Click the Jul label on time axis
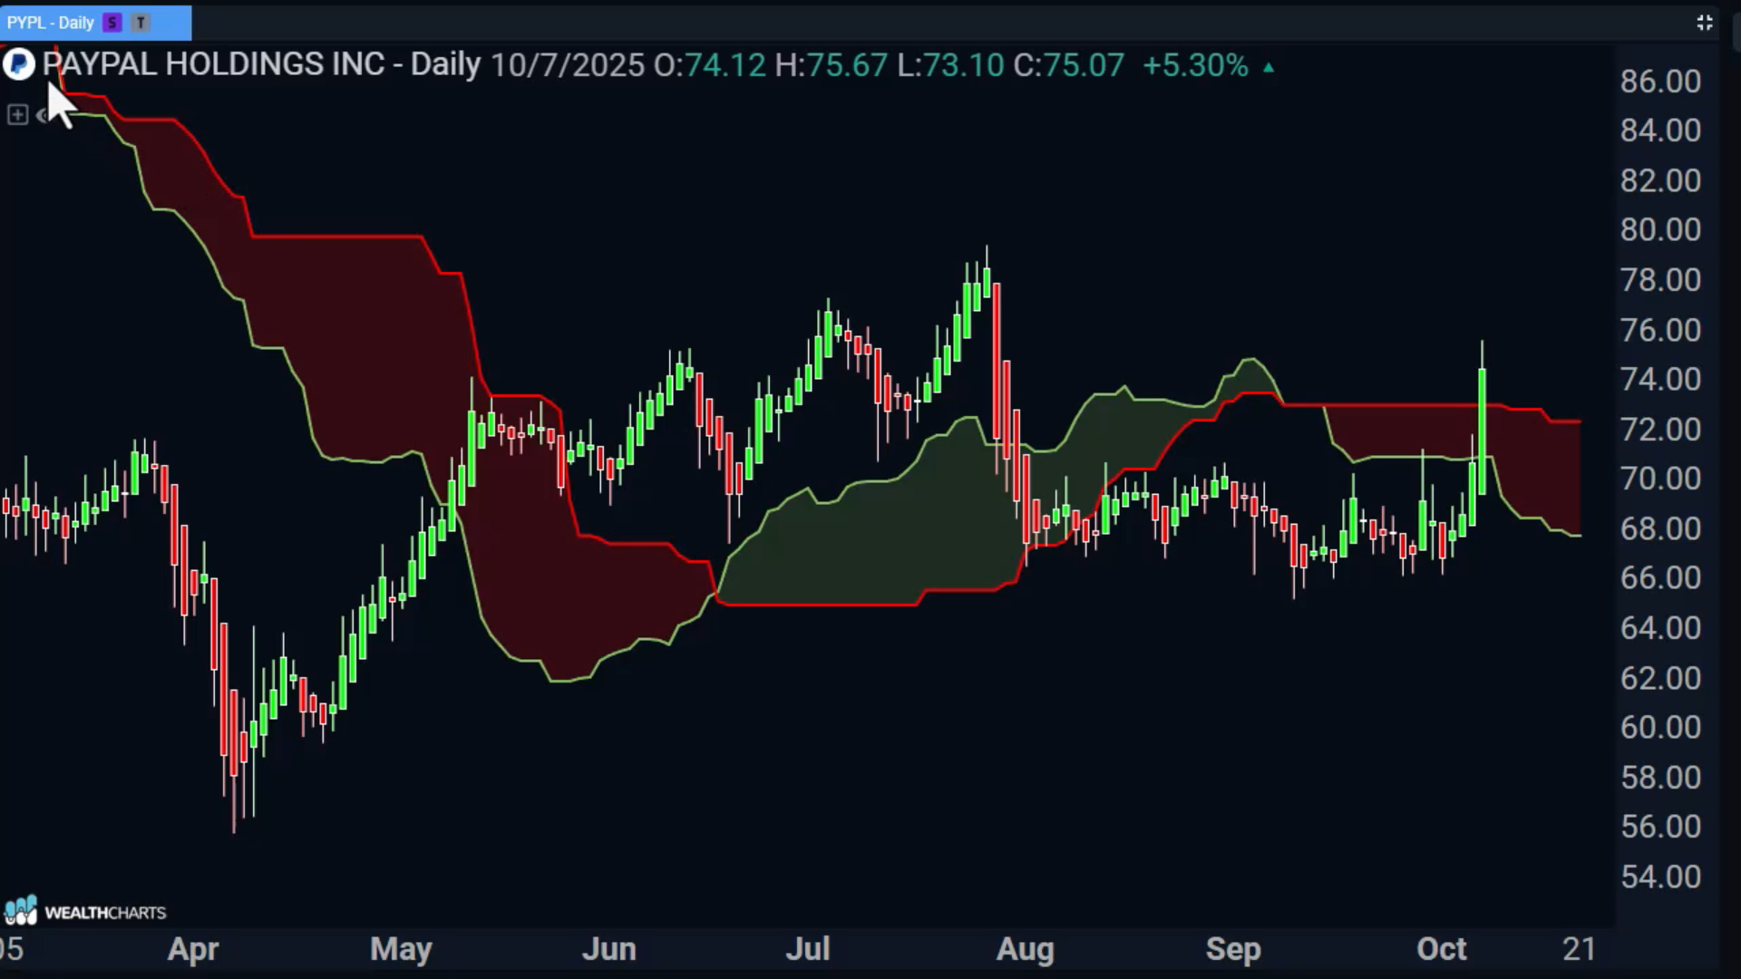Viewport: 1741px width, 979px height. (807, 949)
